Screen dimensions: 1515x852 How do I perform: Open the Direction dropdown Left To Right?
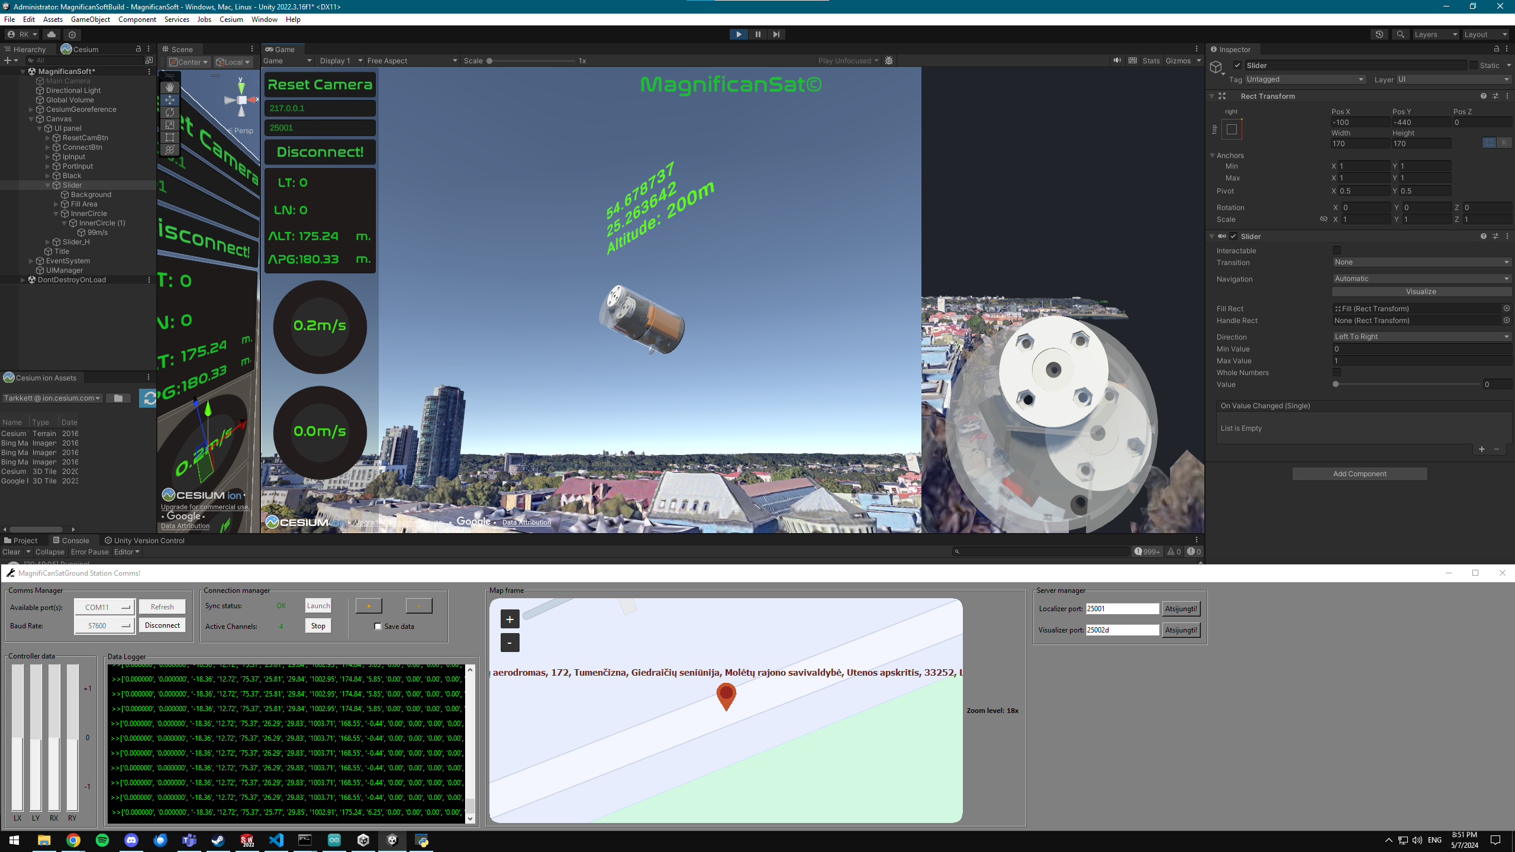(x=1421, y=337)
